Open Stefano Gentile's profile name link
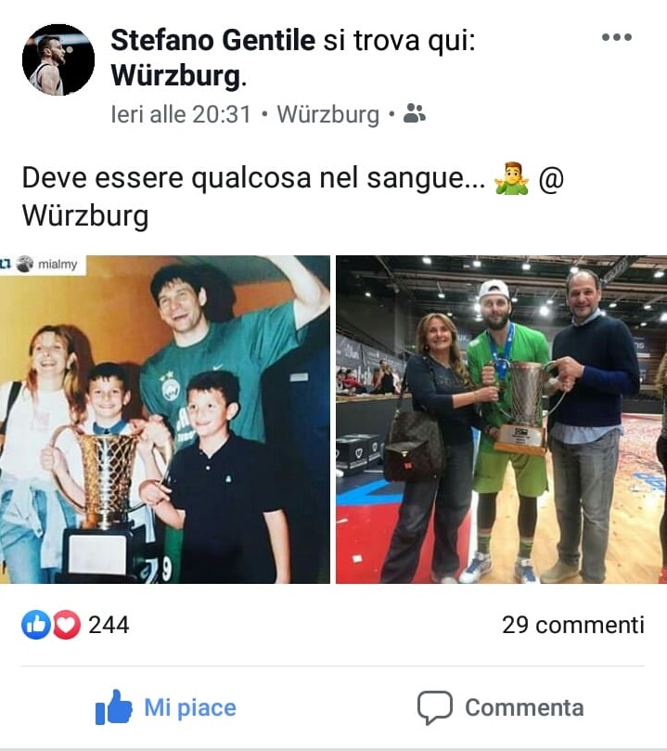The image size is (667, 751). pyautogui.click(x=213, y=40)
